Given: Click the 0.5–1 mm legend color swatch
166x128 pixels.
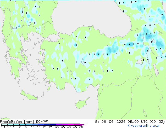Looking at the screenshot, I should pos(10,125).
